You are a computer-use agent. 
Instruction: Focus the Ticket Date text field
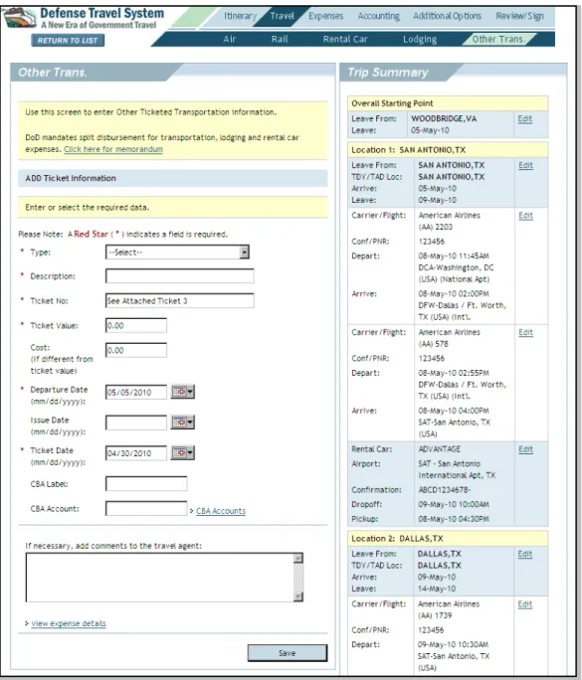click(136, 453)
